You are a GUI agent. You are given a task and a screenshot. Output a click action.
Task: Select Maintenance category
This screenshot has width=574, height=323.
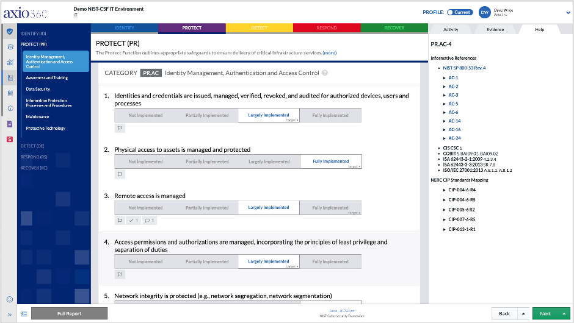pos(37,117)
